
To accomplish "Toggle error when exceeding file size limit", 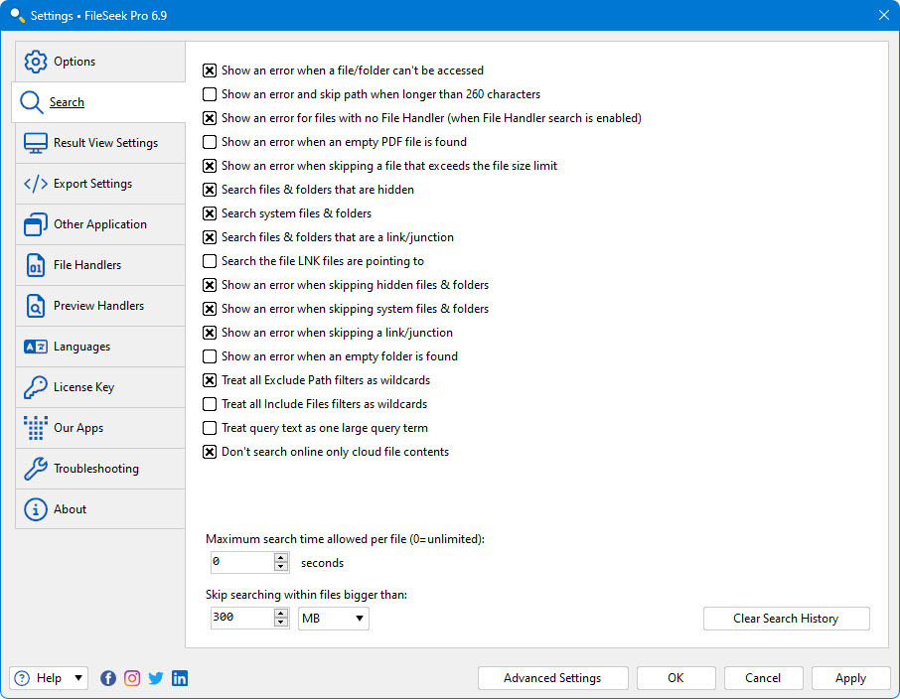I will [x=210, y=166].
